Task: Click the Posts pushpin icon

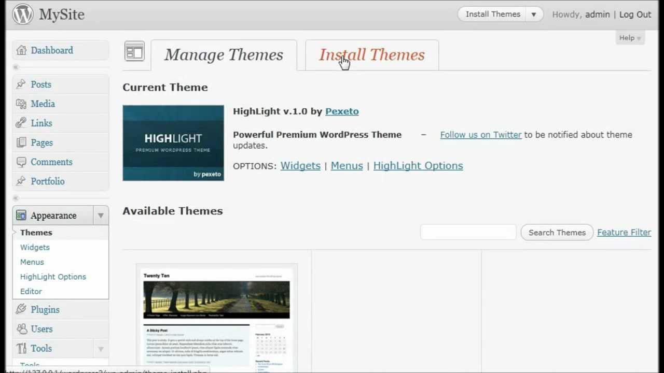Action: 21,84
